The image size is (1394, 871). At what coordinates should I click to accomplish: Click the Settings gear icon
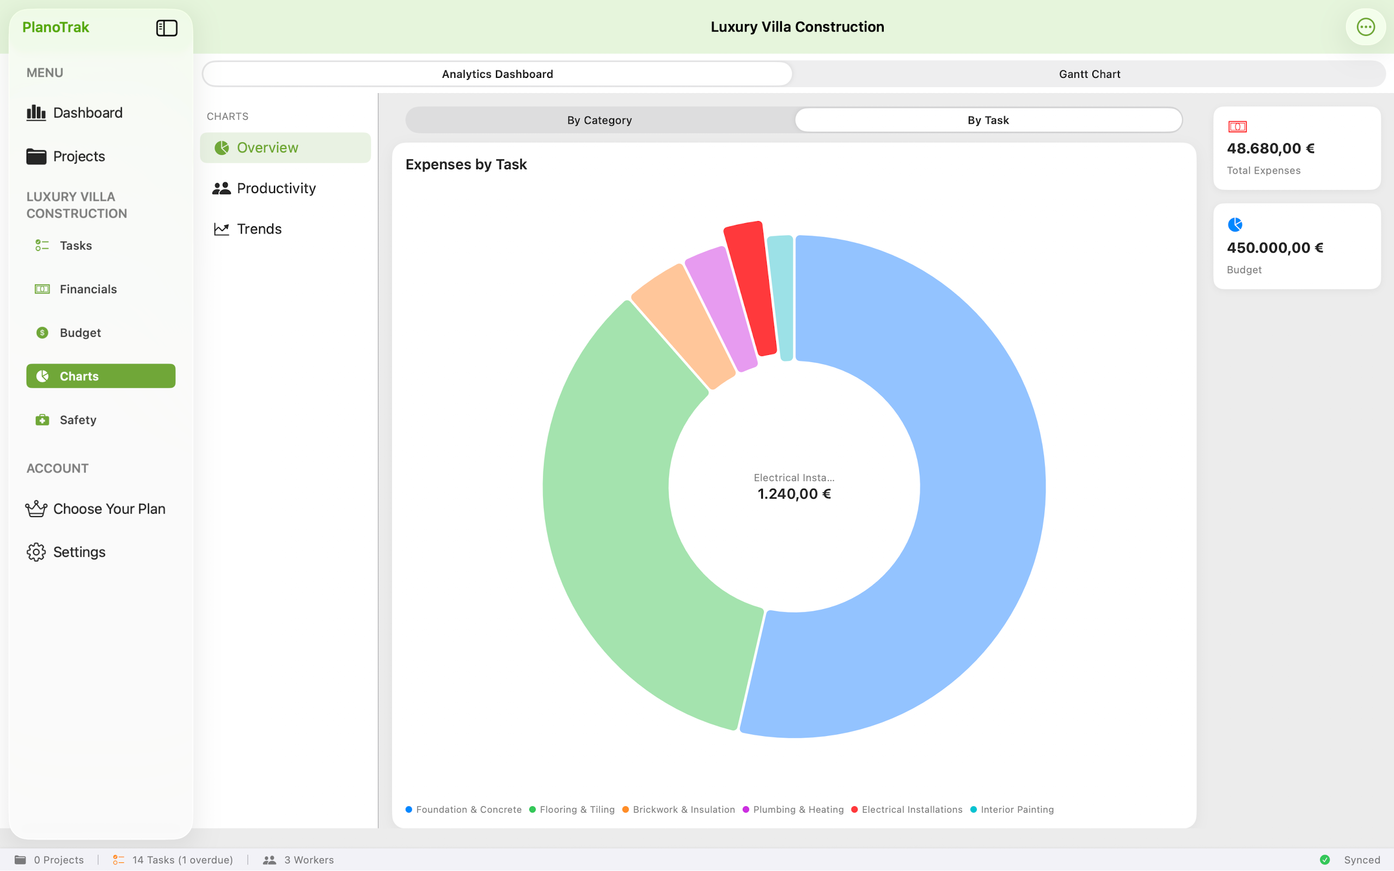(x=36, y=552)
